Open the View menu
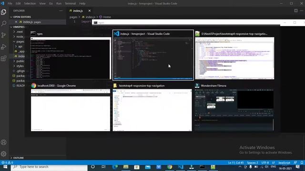This screenshot has height=171, width=305. (x=42, y=3)
